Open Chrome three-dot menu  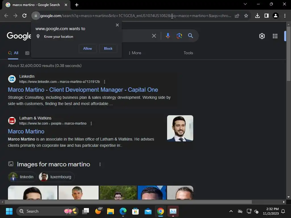[285, 16]
